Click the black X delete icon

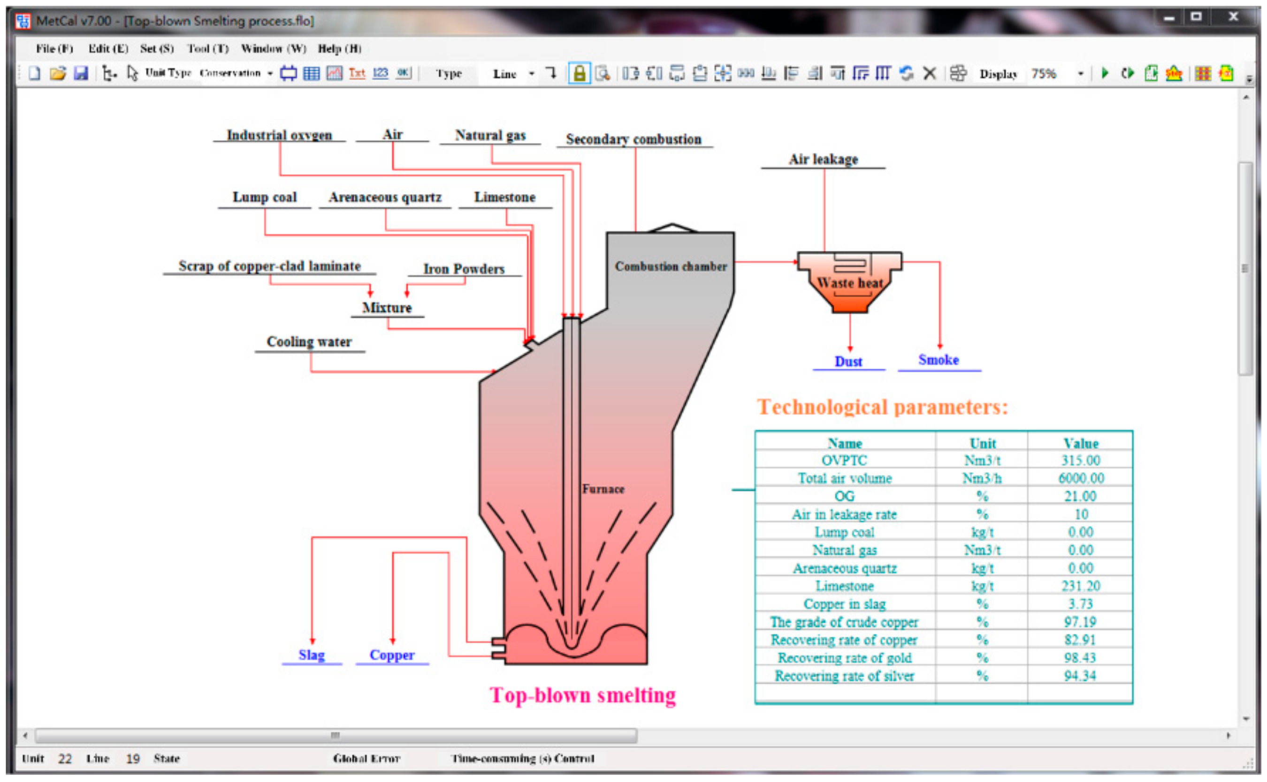930,74
